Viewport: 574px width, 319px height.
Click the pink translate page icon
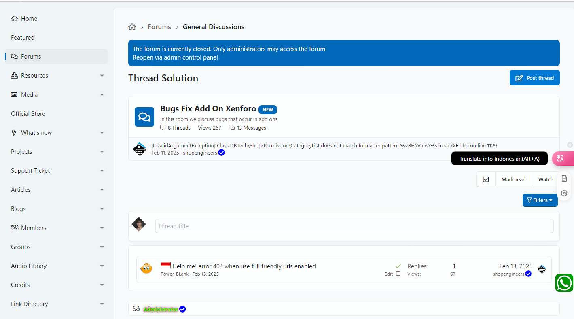click(561, 158)
